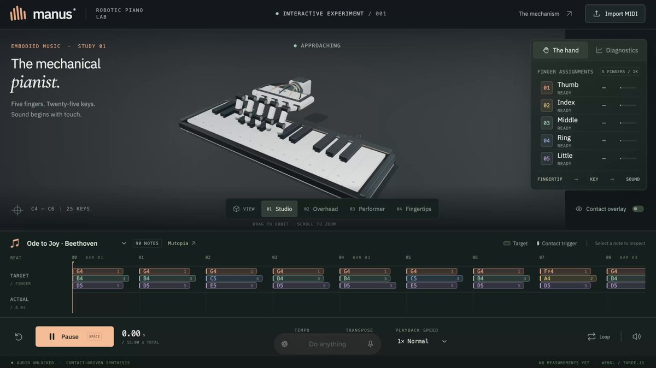Switch to The hand tab

coord(560,50)
